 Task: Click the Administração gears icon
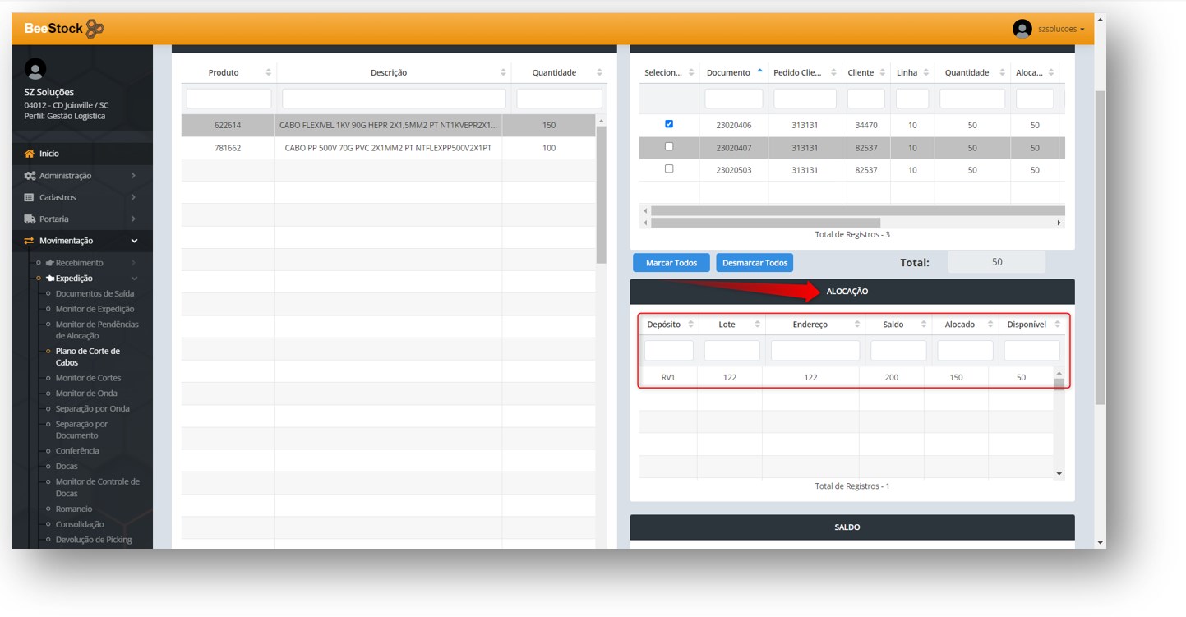click(x=30, y=176)
